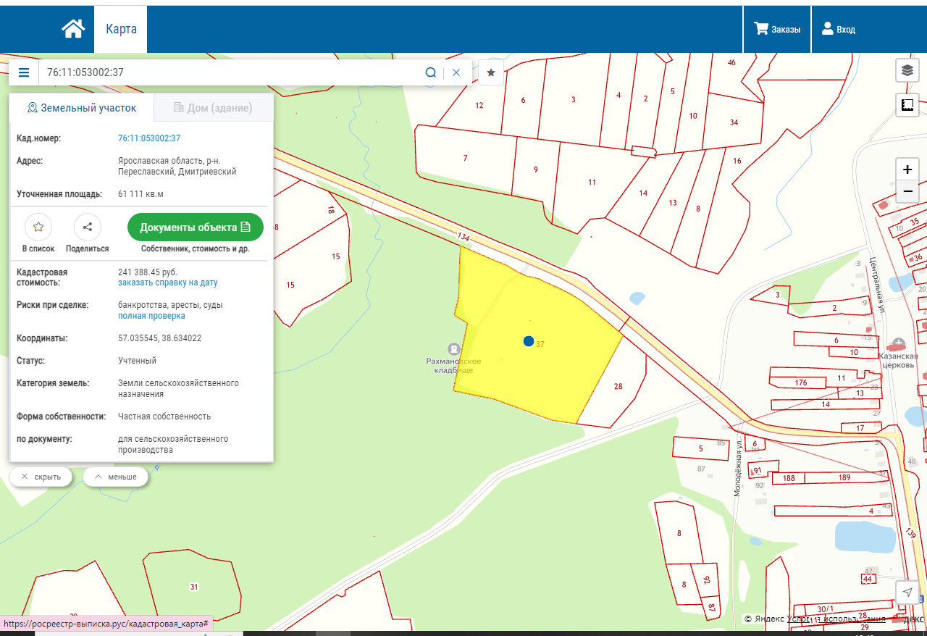The width and height of the screenshot is (927, 636).
Task: Select parcel 176 on the map
Action: pyautogui.click(x=800, y=382)
